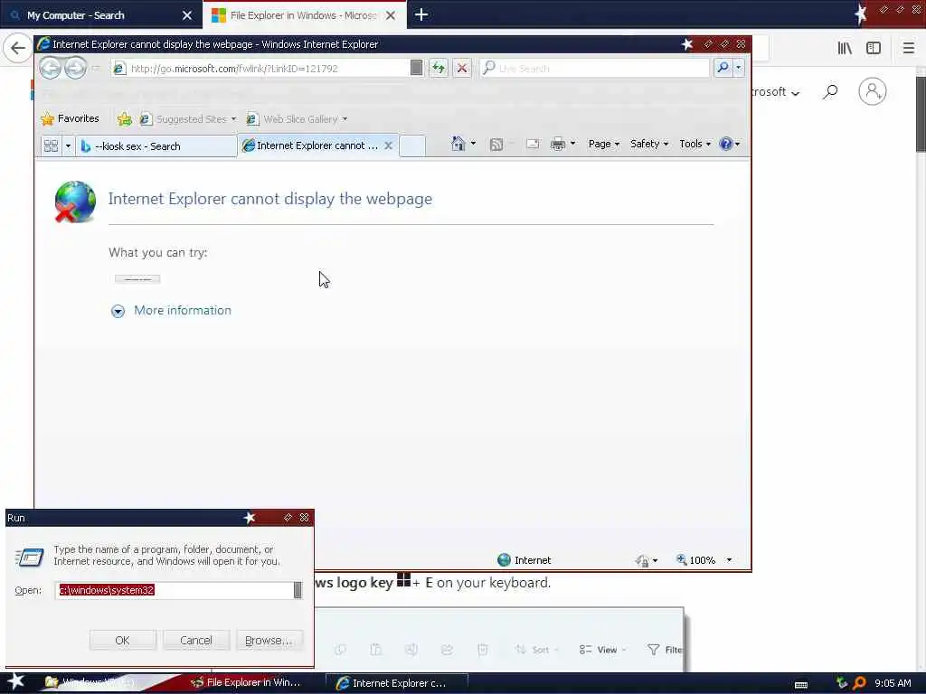This screenshot has width=926, height=694.
Task: Click the RSS feeds icon in IE
Action: point(496,145)
